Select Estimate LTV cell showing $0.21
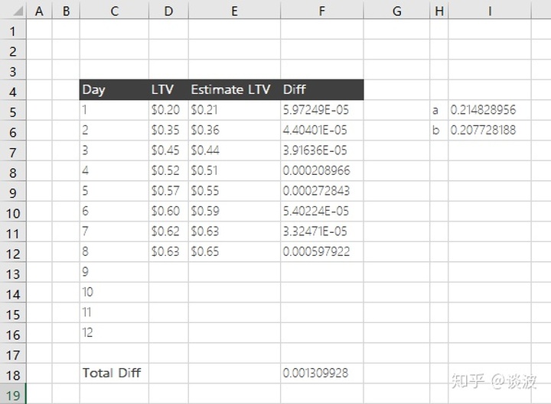The height and width of the screenshot is (404, 551). (234, 110)
